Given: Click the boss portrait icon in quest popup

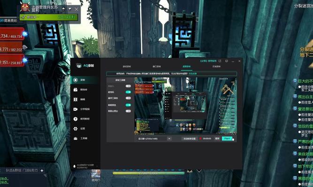Looking at the screenshot, I should pos(25,7).
